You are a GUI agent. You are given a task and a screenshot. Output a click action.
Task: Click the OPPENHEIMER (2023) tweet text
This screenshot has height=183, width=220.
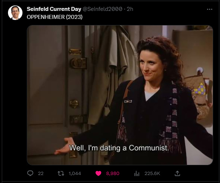[55, 17]
